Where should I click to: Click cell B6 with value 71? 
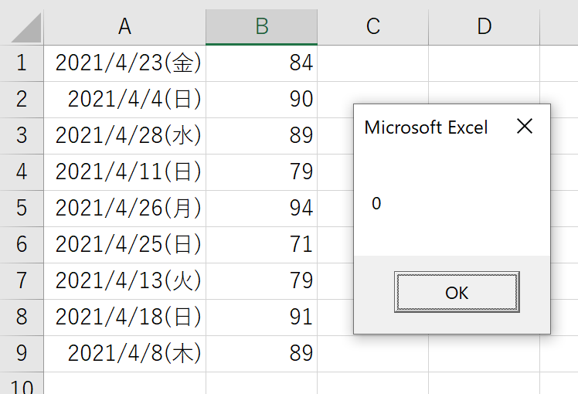click(262, 244)
